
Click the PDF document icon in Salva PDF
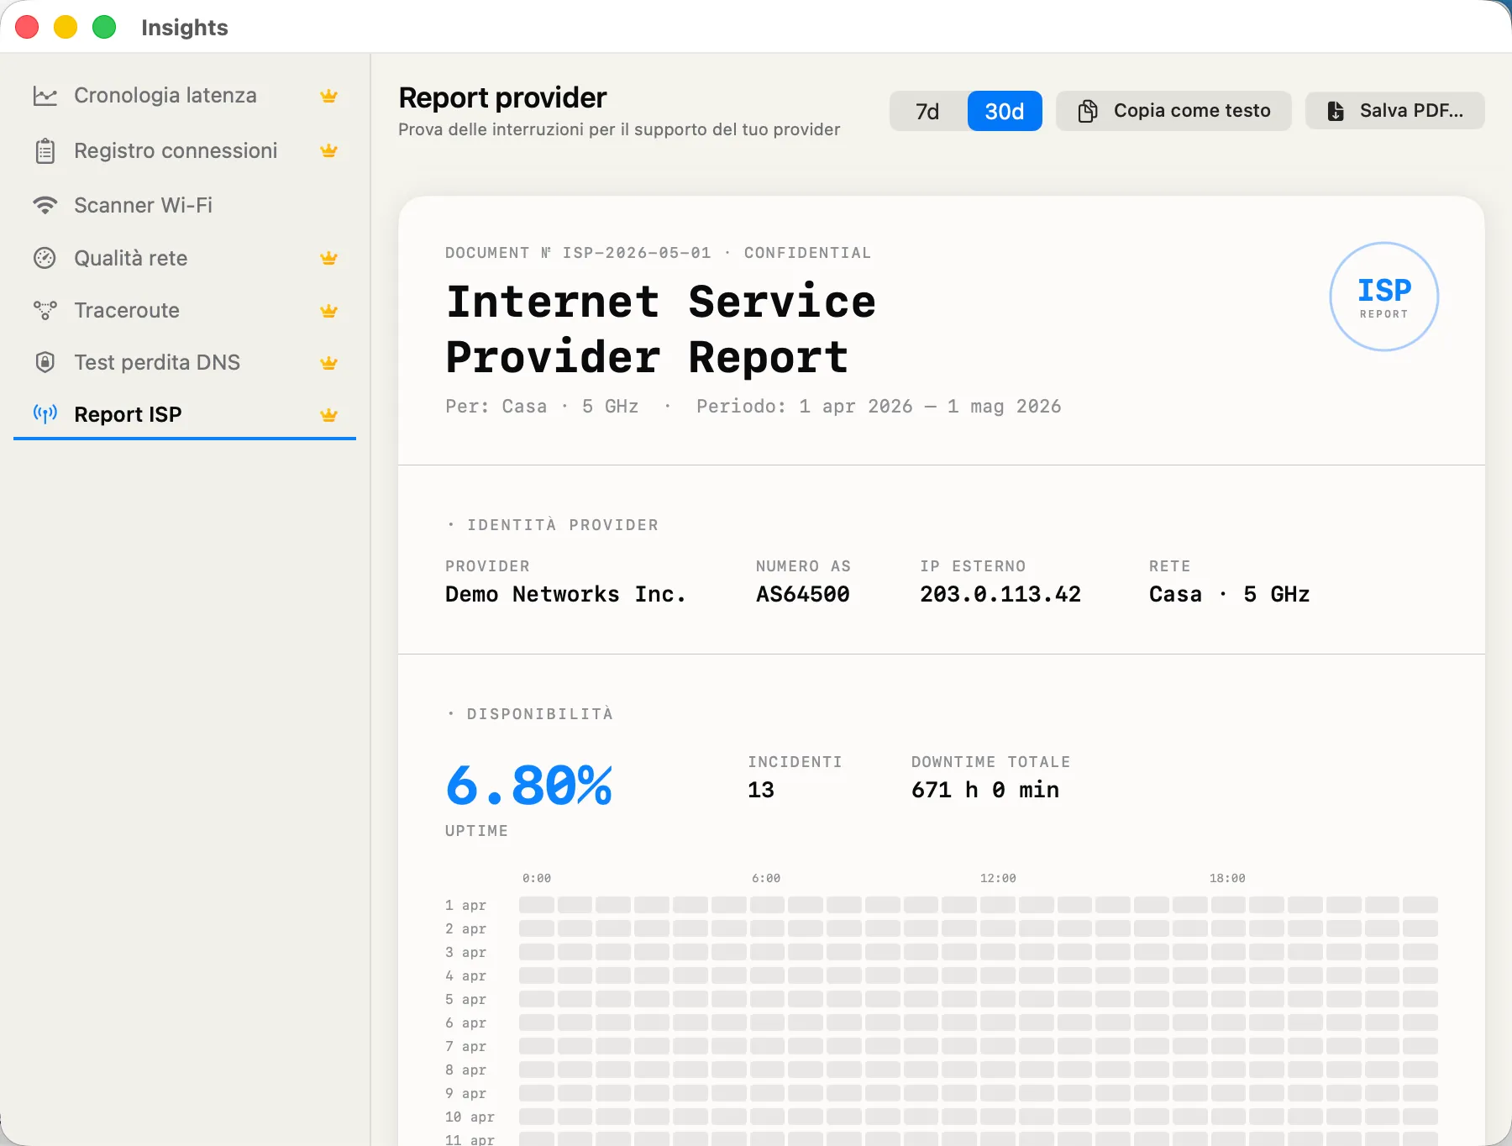[1335, 111]
